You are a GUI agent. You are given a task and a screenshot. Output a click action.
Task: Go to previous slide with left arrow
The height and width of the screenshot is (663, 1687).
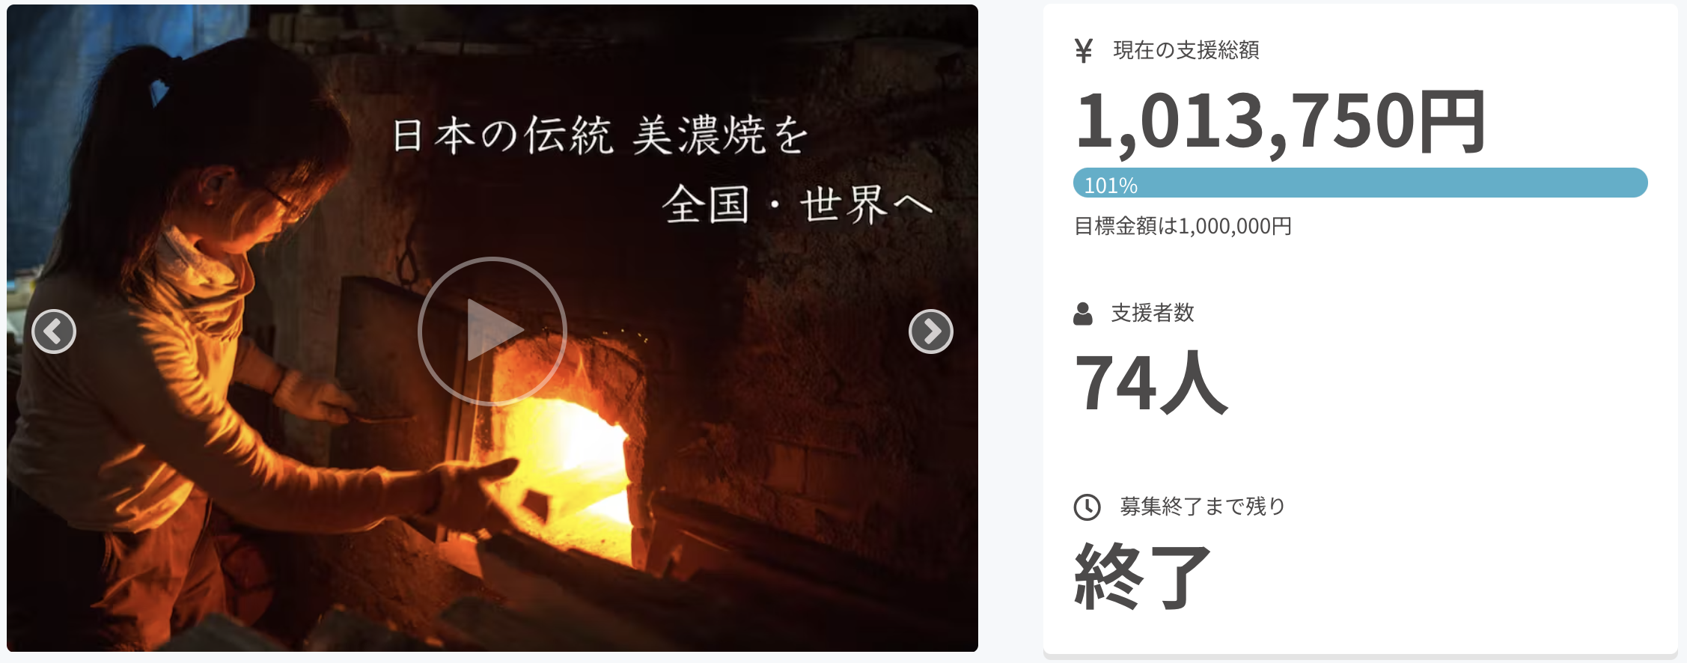point(54,331)
